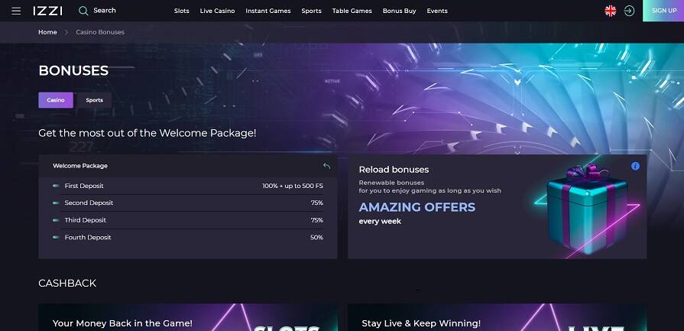Open the Bonus Buy section

[399, 11]
